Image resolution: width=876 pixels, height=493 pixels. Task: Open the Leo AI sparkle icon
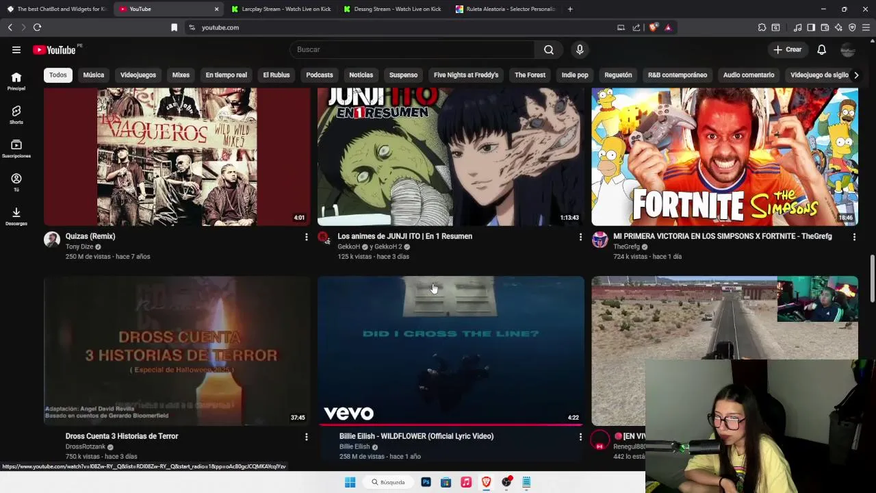[838, 27]
